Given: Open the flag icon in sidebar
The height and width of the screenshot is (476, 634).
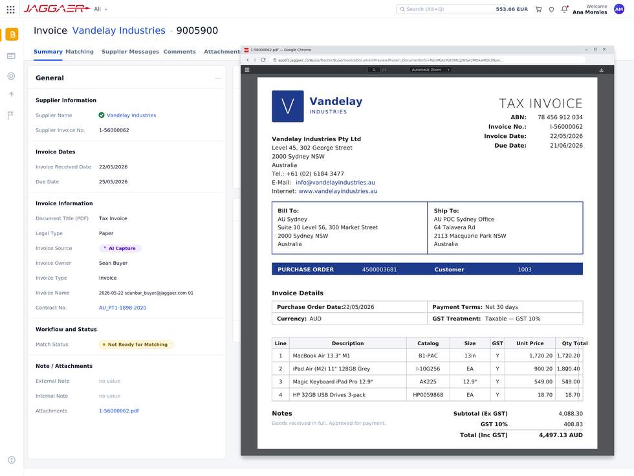Looking at the screenshot, I should [11, 115].
